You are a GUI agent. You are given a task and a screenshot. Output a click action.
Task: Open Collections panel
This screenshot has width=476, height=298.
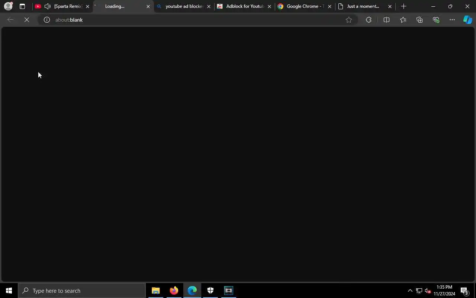coord(419,20)
